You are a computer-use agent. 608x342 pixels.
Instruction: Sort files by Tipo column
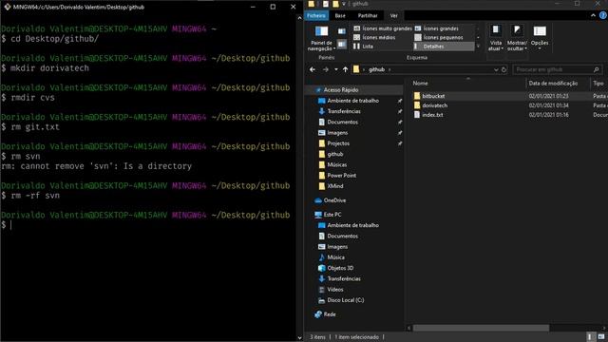(x=598, y=83)
